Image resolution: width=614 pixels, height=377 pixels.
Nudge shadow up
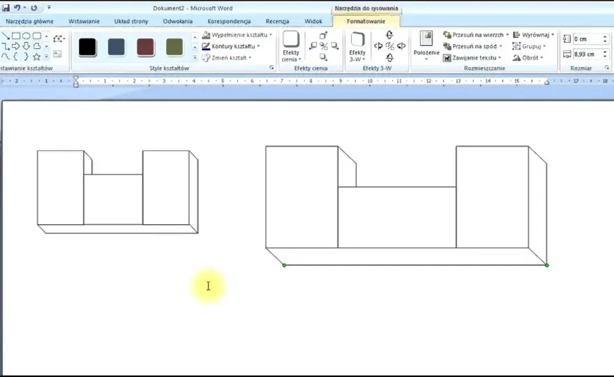pyautogui.click(x=324, y=36)
